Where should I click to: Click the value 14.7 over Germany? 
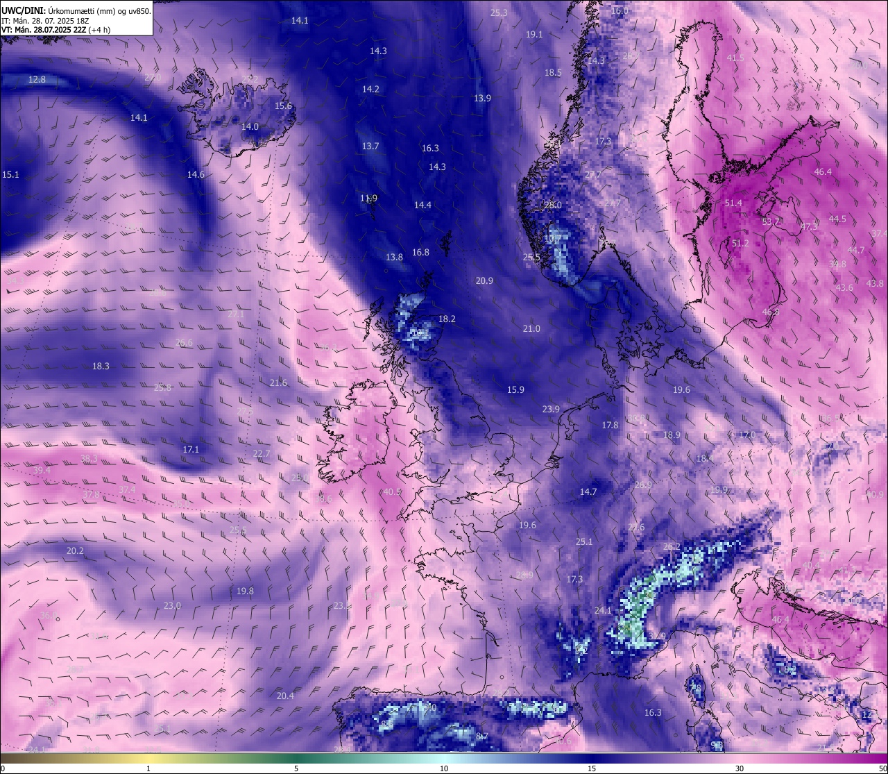point(588,492)
